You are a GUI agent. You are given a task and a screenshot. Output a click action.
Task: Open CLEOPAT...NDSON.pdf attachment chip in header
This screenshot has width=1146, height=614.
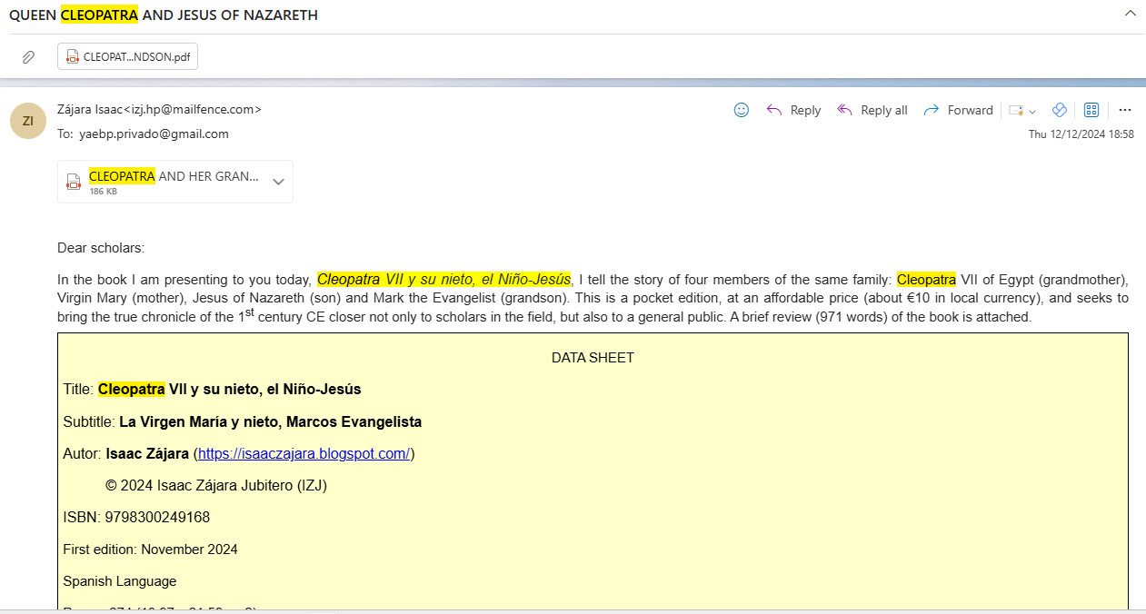click(127, 56)
